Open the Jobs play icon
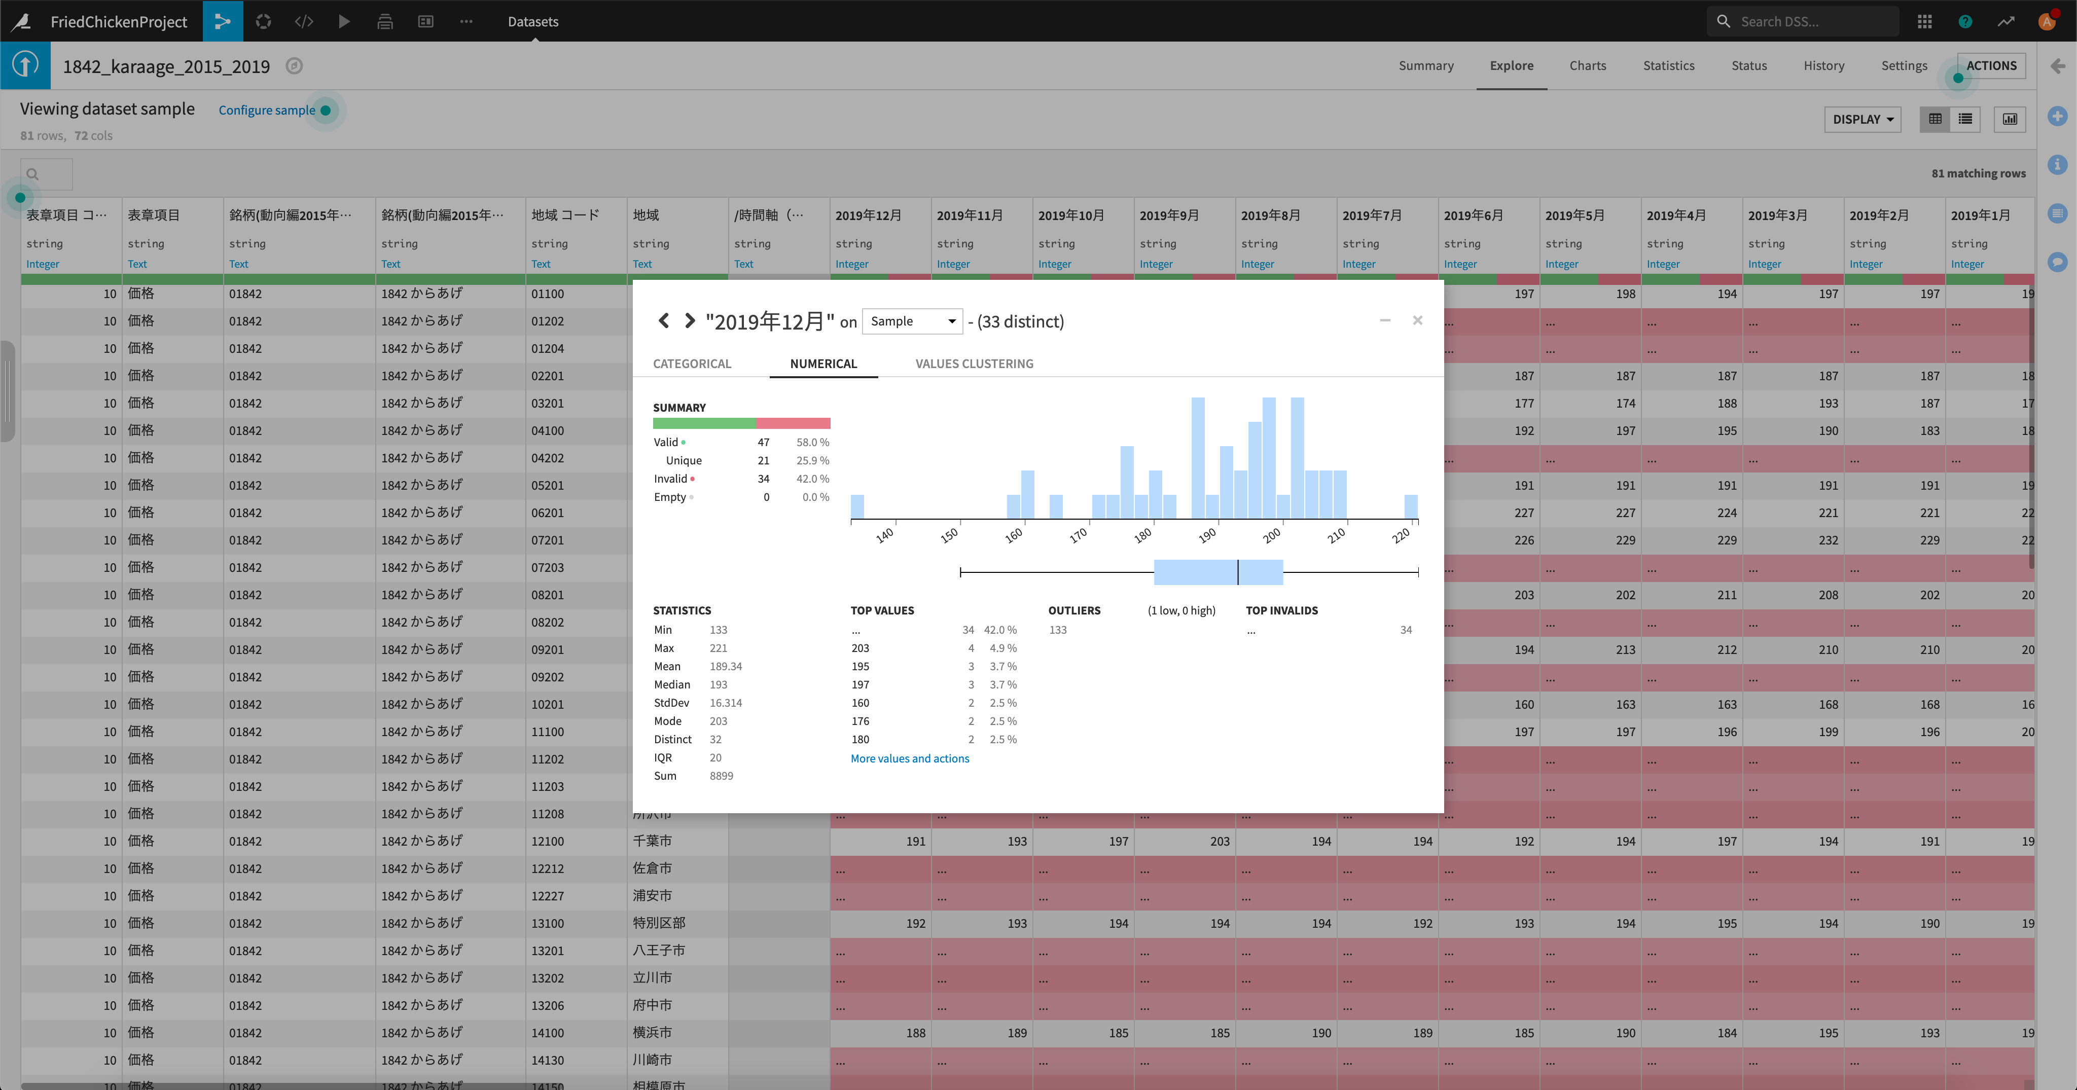This screenshot has height=1090, width=2077. [x=344, y=21]
